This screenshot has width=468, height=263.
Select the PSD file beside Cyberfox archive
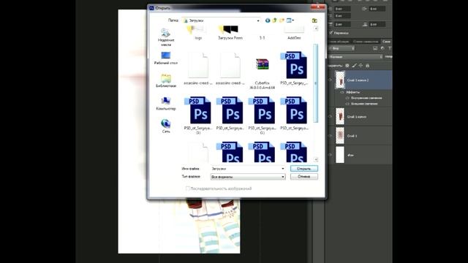coord(294,69)
